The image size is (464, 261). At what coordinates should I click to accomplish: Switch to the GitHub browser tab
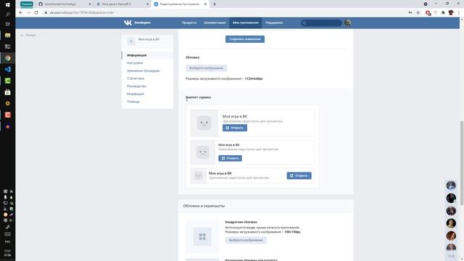(x=64, y=4)
